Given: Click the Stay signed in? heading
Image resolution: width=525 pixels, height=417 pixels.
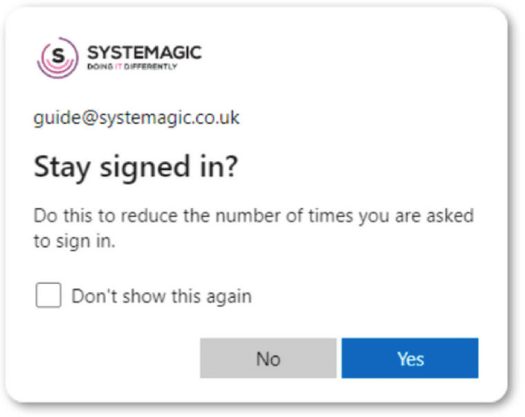Looking at the screenshot, I should 135,168.
